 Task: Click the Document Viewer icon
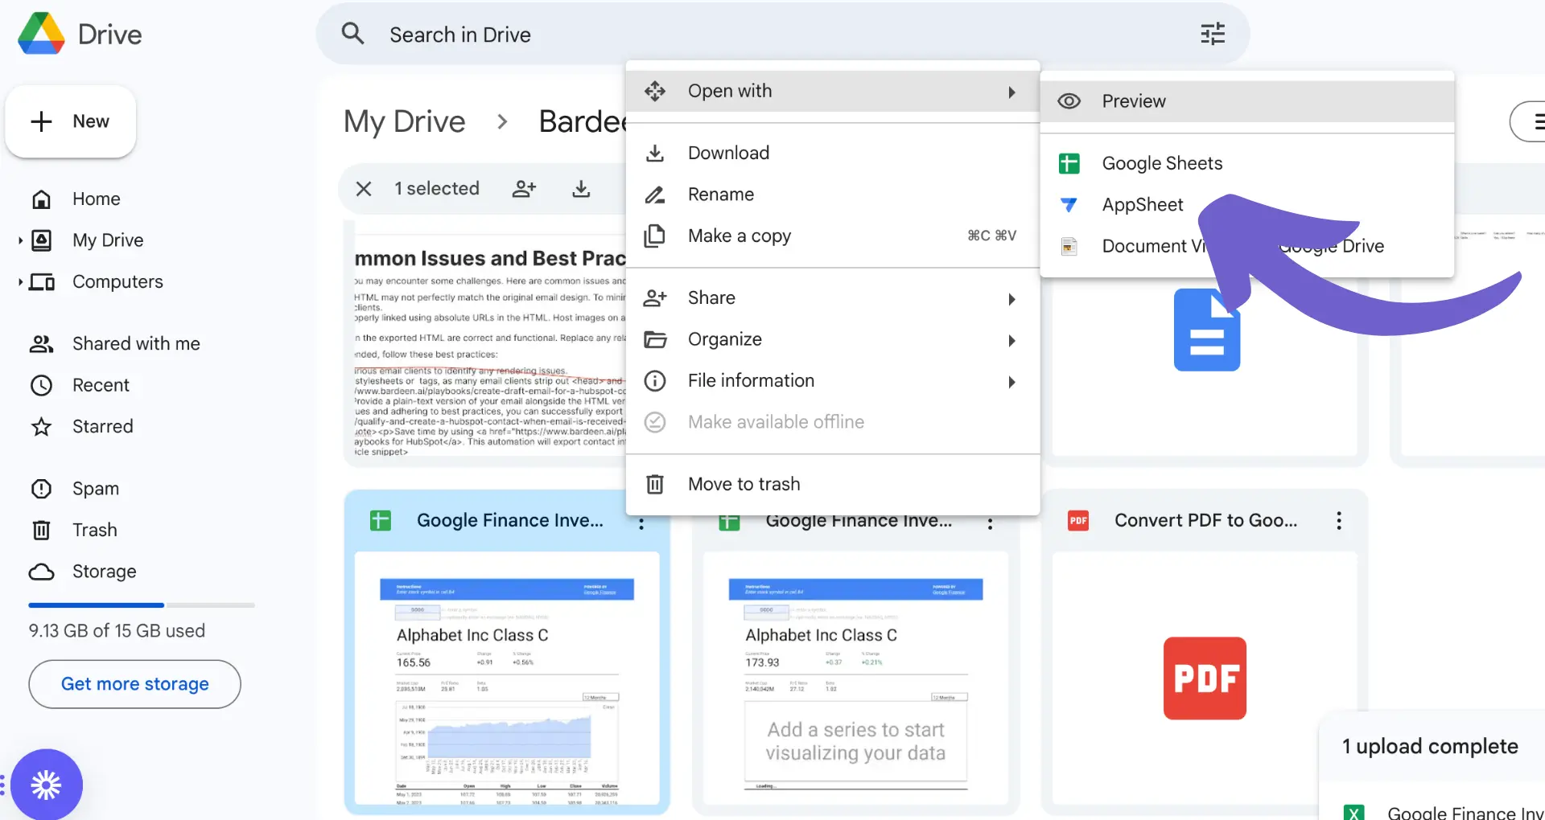tap(1069, 247)
